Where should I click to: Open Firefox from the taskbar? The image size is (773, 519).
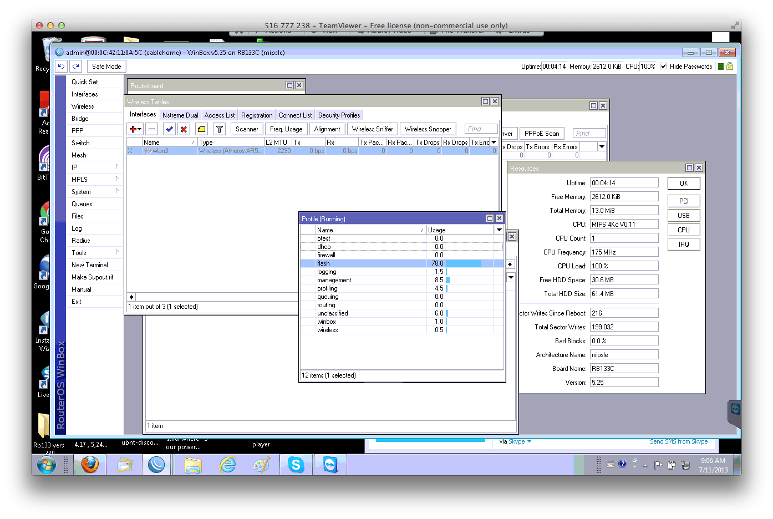tap(90, 465)
